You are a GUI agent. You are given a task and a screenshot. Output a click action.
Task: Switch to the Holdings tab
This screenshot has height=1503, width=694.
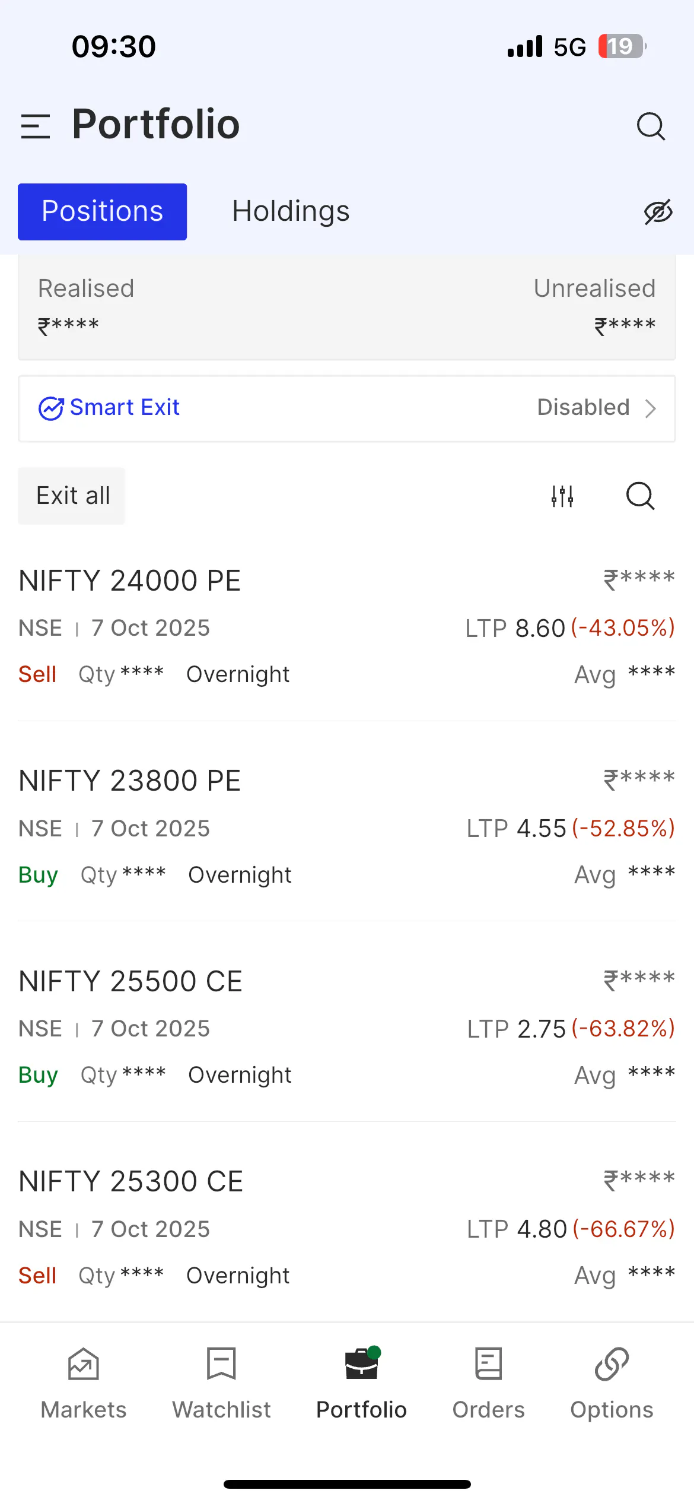tap(291, 211)
